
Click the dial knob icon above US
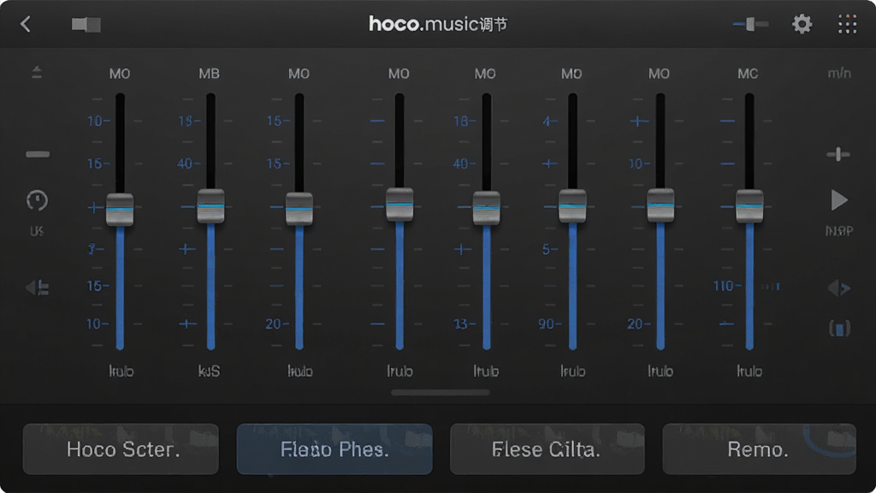pos(38,200)
